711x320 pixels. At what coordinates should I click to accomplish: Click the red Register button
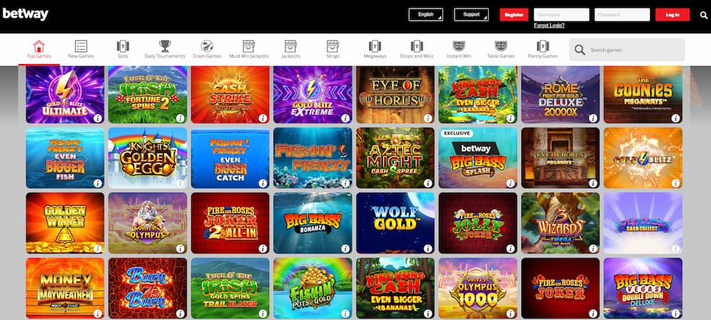[514, 14]
